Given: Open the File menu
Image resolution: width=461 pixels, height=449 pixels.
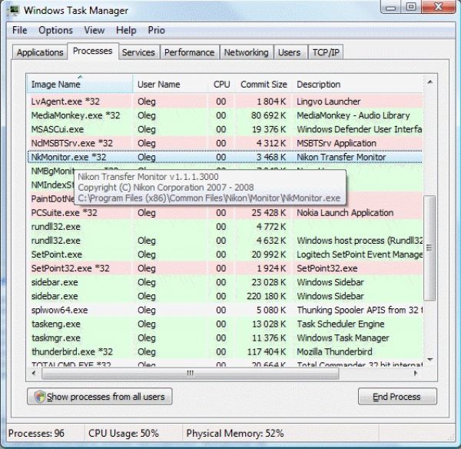Looking at the screenshot, I should [x=19, y=30].
